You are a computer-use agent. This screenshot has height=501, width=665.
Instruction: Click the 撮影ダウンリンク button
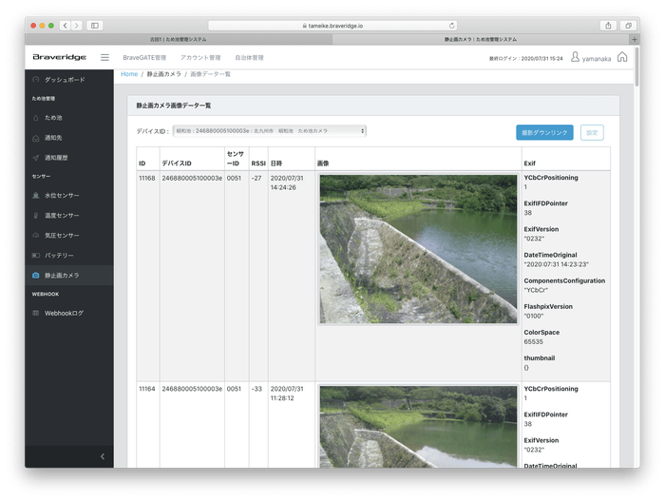(x=544, y=132)
